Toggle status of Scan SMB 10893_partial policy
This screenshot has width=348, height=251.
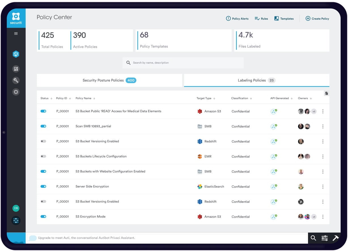click(43, 126)
